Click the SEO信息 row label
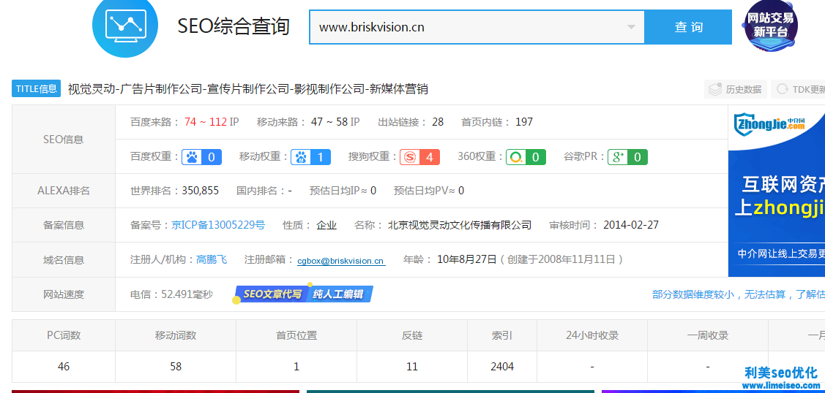Screen dimensions: 825x393 point(64,140)
